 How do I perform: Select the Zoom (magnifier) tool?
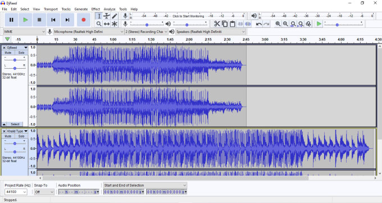click(99, 24)
